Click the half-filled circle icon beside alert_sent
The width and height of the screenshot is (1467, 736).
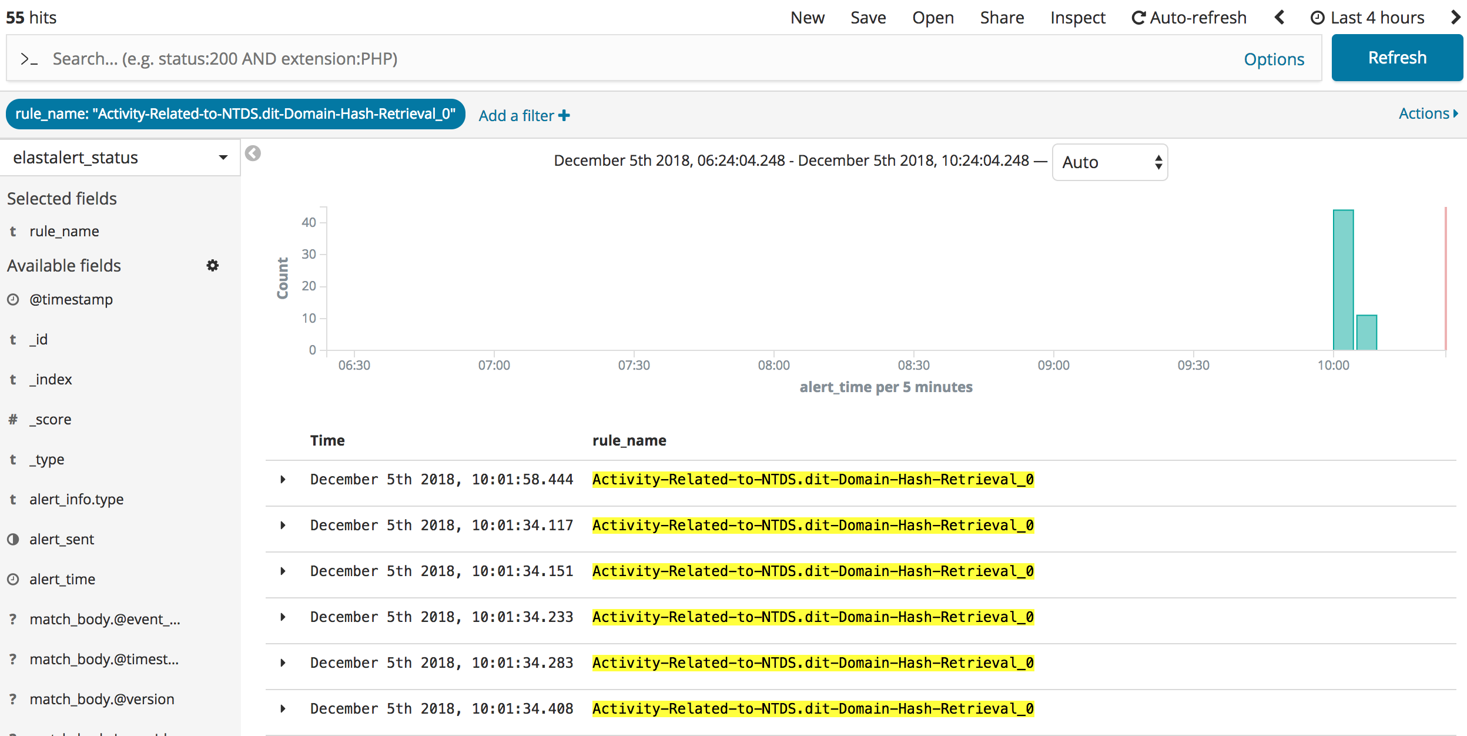coord(13,539)
